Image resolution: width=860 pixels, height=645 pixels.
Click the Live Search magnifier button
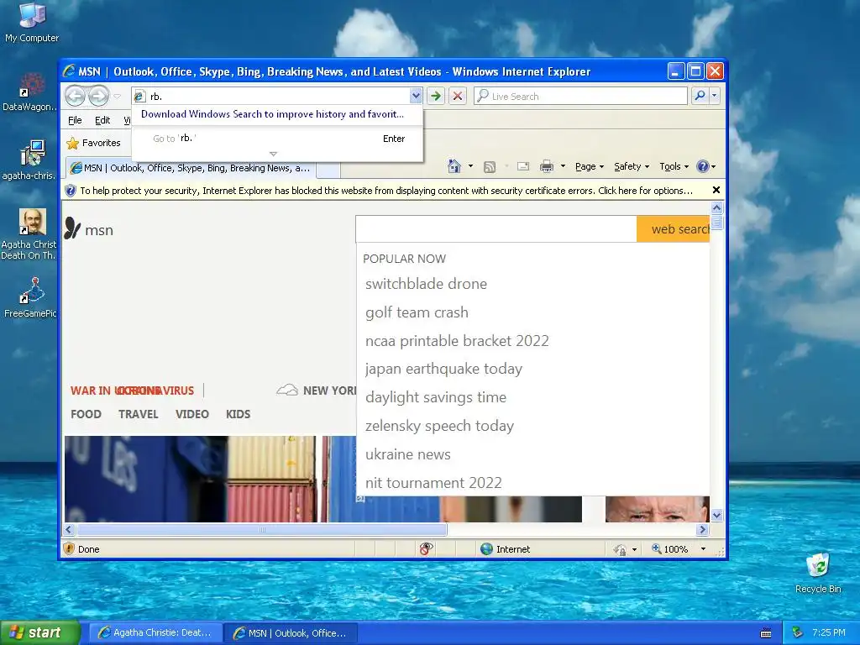point(700,96)
